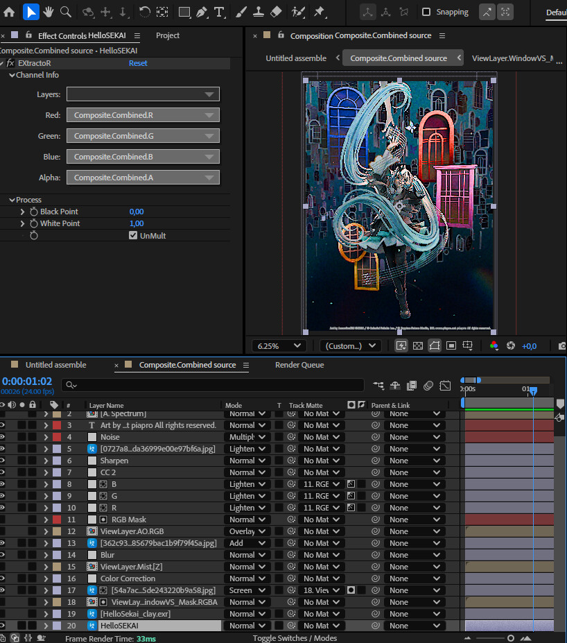Select the Hand tool
Screen dimensions: 567x643
[x=49, y=12]
